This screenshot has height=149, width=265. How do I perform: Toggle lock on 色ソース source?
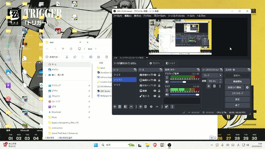click(159, 96)
